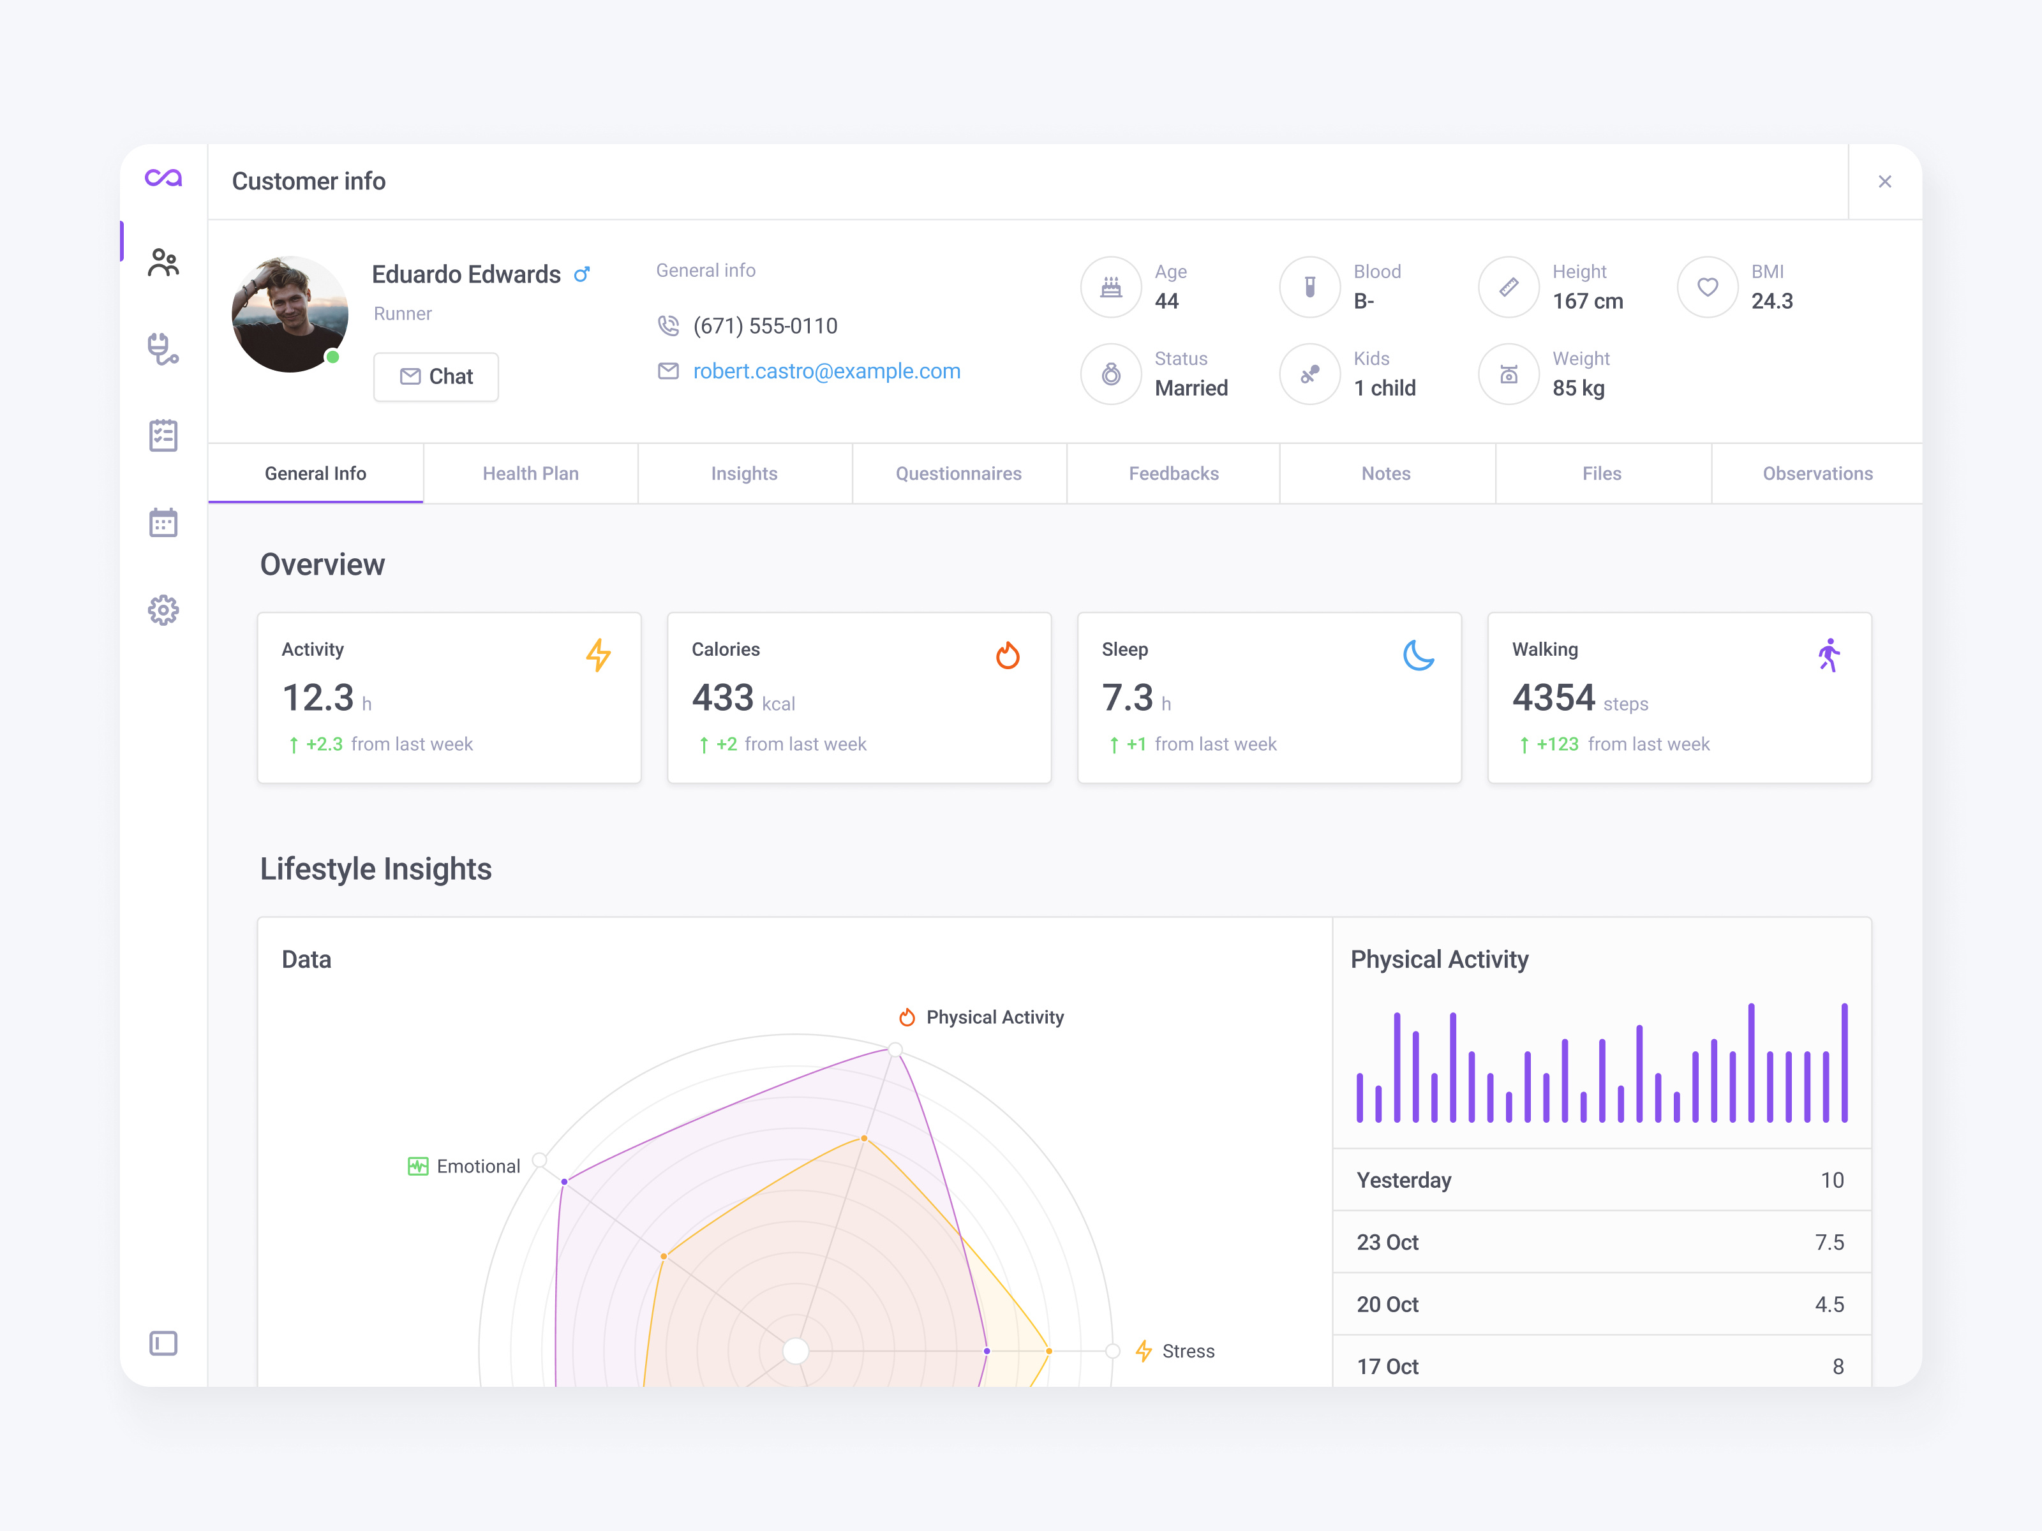Click the Runner subtitle text
The height and width of the screenshot is (1531, 2042).
(x=403, y=314)
